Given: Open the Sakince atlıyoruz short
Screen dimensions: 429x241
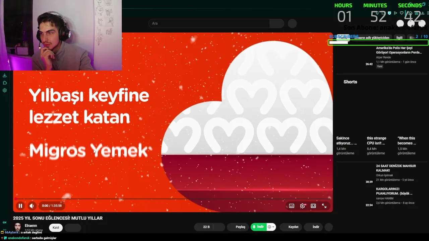Looking at the screenshot, I should (x=347, y=141).
